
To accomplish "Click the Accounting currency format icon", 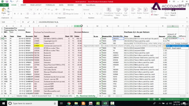I will (84, 14).
